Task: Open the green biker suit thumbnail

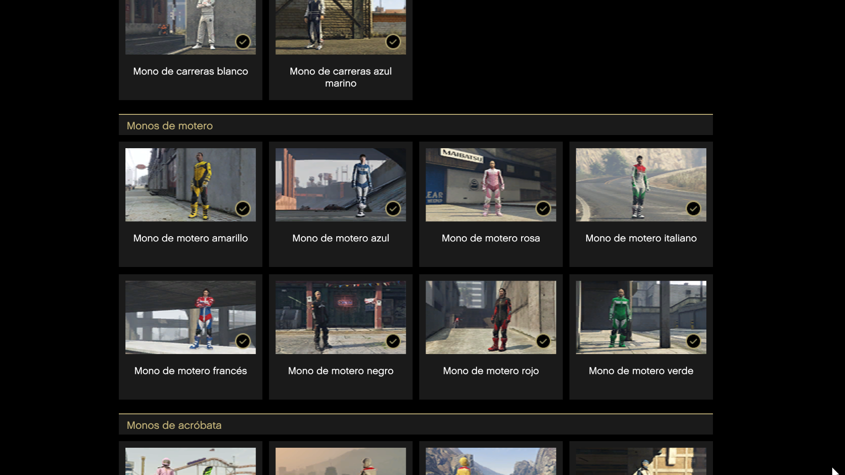Action: click(x=641, y=317)
